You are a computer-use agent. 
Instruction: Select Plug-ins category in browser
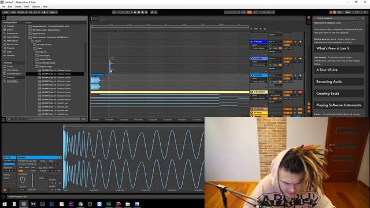click(x=10, y=48)
